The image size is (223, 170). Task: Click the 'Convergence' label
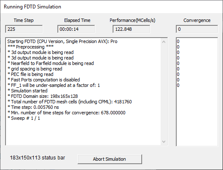point(197,20)
